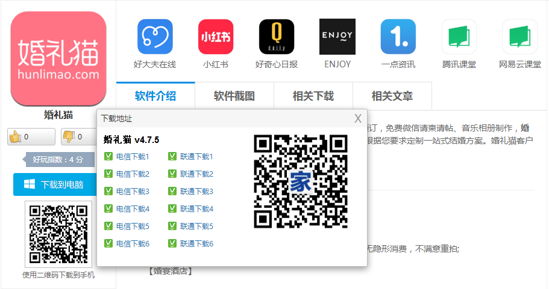Click the 好大夫在线 label text
549x289 pixels.
[x=155, y=64]
